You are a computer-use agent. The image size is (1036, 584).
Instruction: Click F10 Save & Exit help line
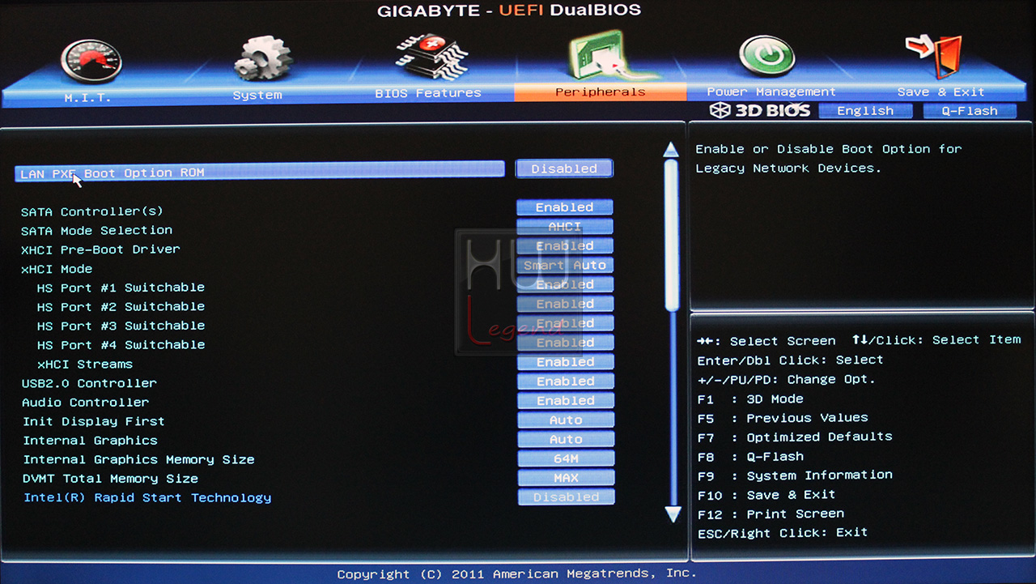click(766, 495)
